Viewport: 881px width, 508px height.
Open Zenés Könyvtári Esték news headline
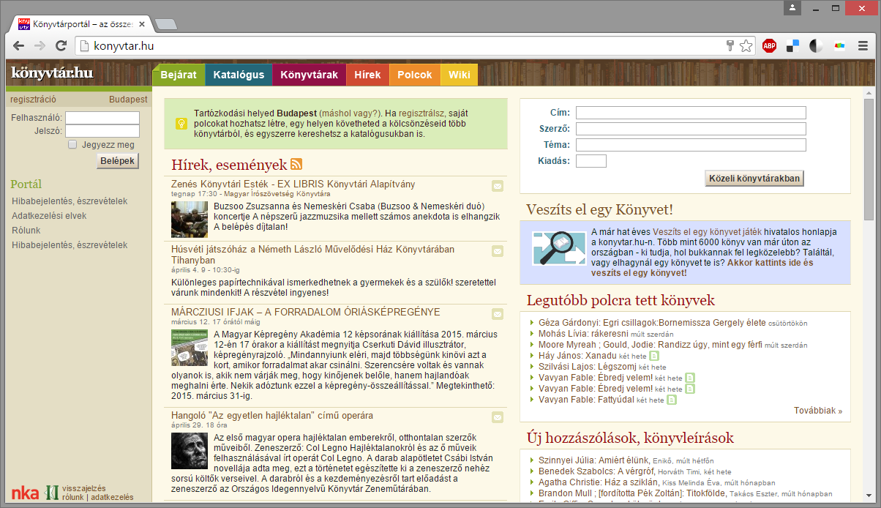click(293, 184)
